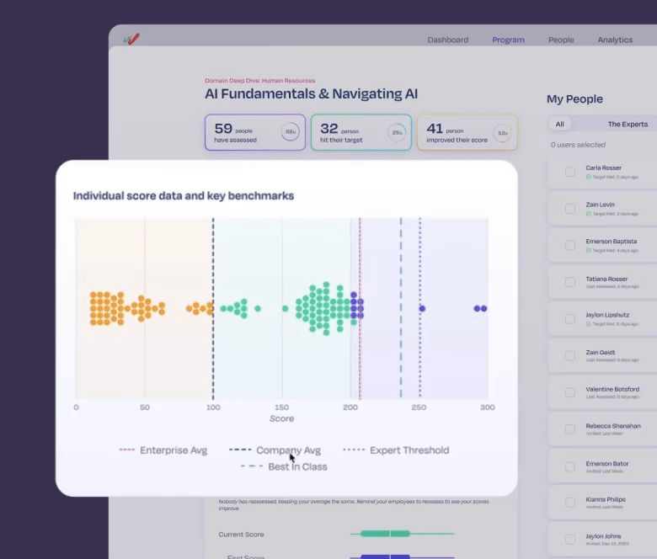Click the AI Fundamentals & Navigating AI heading
This screenshot has height=559, width=657.
click(311, 93)
